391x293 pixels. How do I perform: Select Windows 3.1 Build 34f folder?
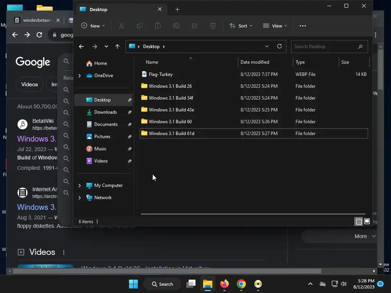click(x=254, y=98)
